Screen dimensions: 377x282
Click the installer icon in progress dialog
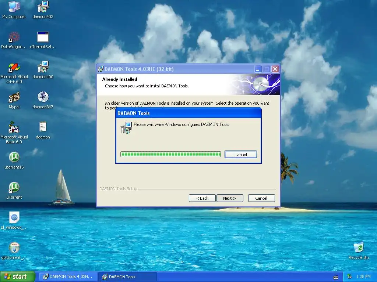click(x=126, y=127)
